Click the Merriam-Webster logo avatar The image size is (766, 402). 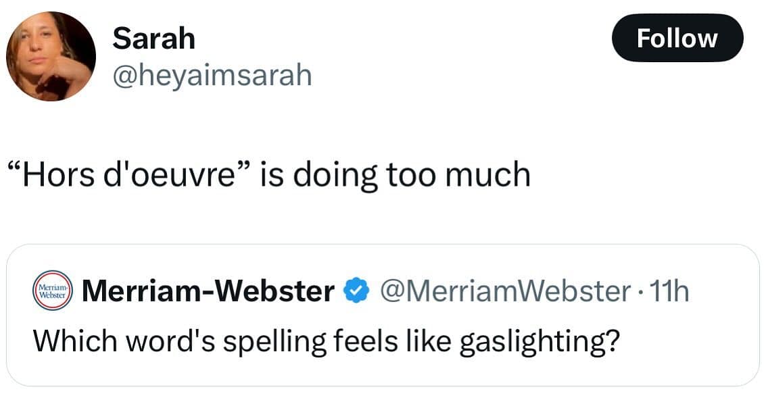pos(52,292)
